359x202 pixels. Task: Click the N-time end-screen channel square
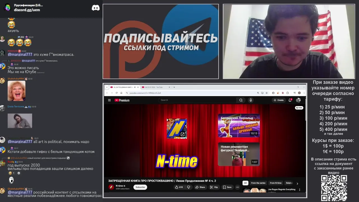[x=177, y=128]
